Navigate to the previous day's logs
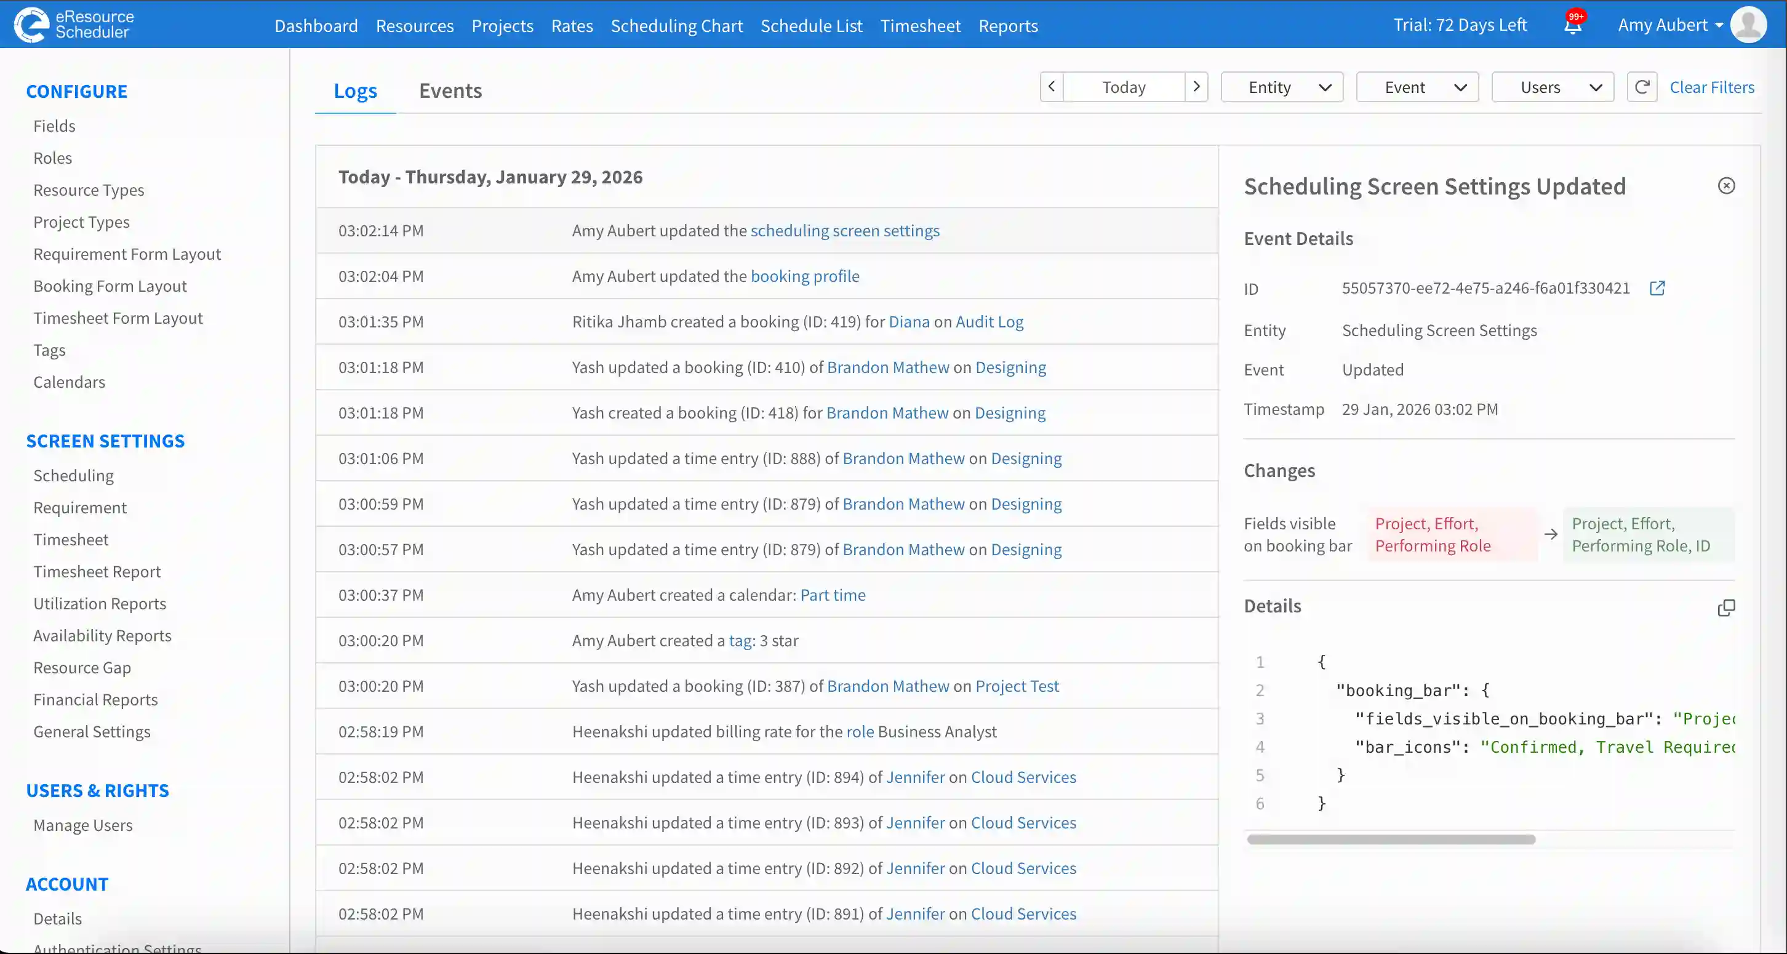 click(1051, 87)
